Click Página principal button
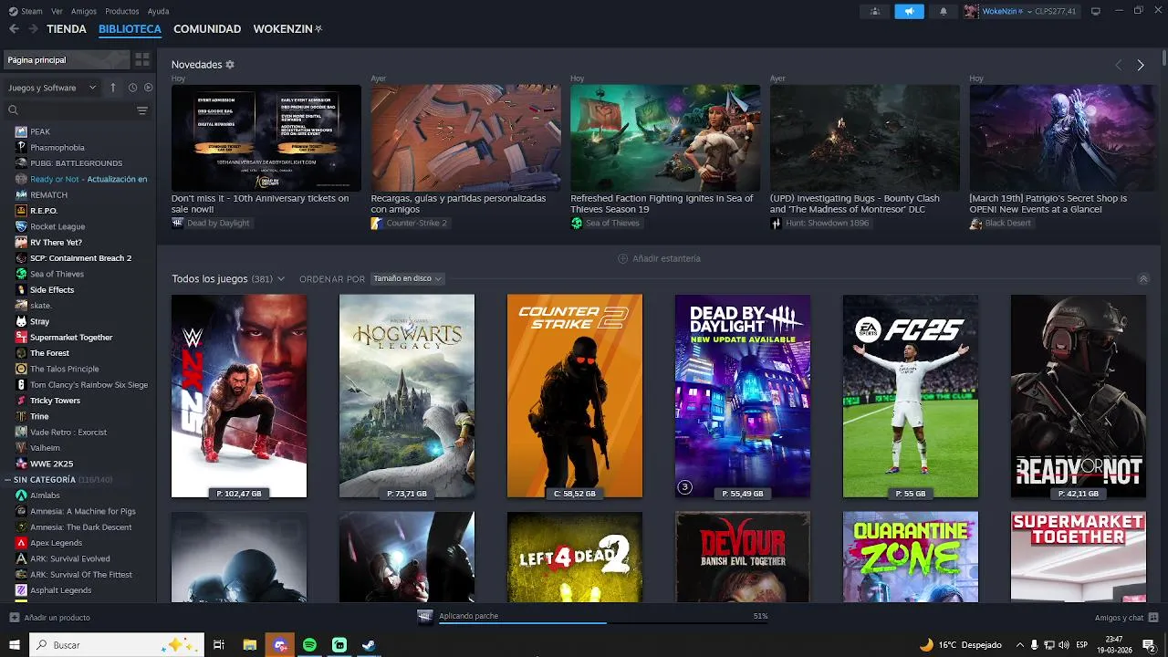The image size is (1168, 657). [x=67, y=59]
